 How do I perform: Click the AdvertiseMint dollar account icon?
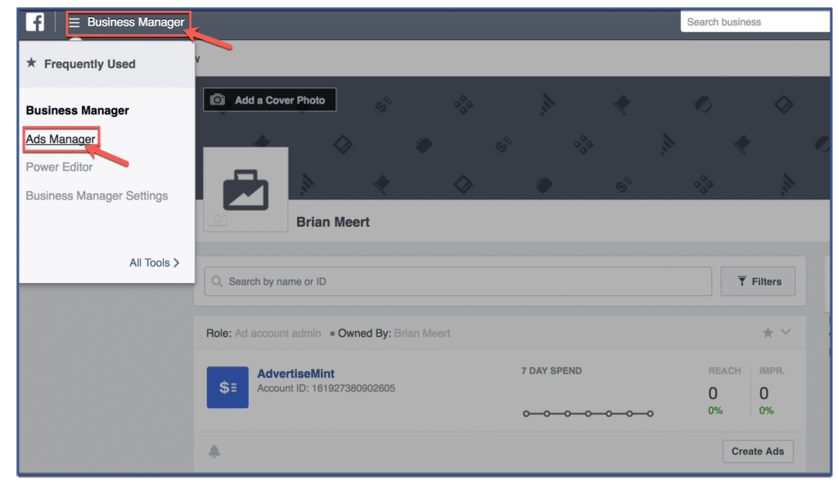click(228, 388)
